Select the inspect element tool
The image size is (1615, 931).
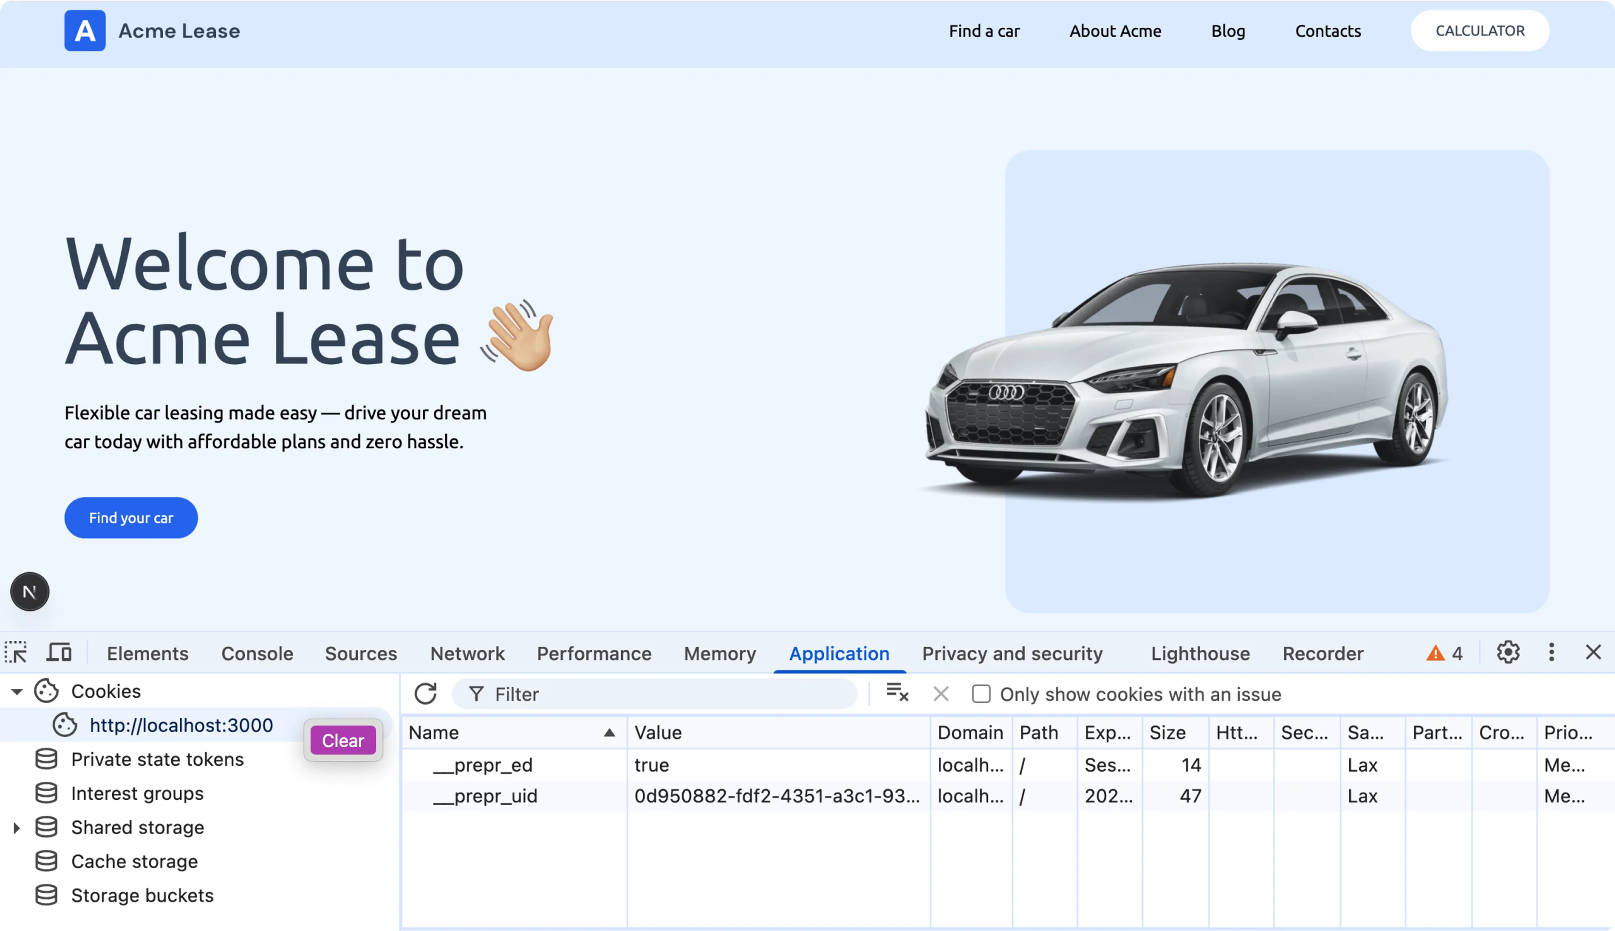[16, 653]
